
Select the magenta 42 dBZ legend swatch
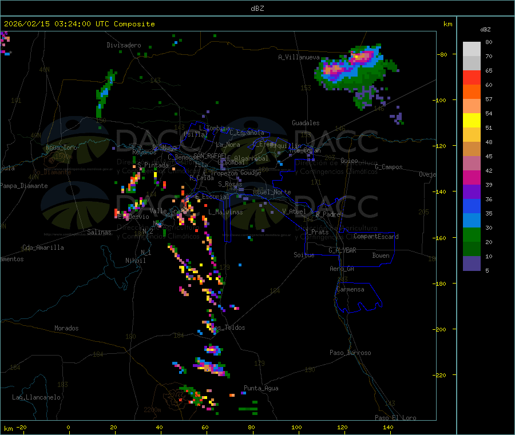click(x=472, y=177)
